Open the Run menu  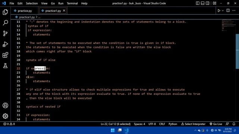tap(60, 3)
